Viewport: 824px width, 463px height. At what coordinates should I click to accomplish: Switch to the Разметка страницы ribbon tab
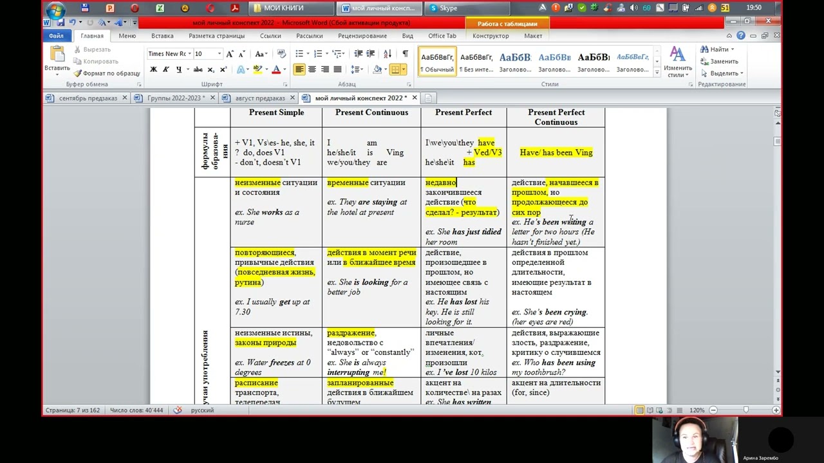[216, 36]
